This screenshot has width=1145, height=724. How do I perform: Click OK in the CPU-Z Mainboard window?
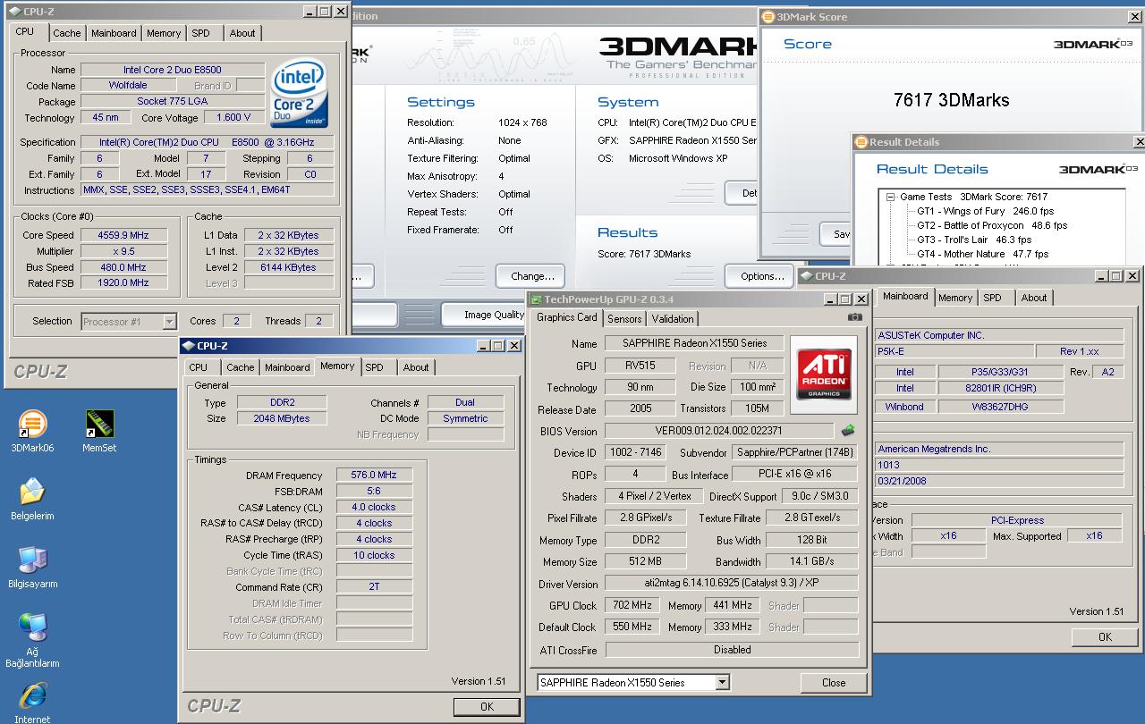click(1105, 636)
